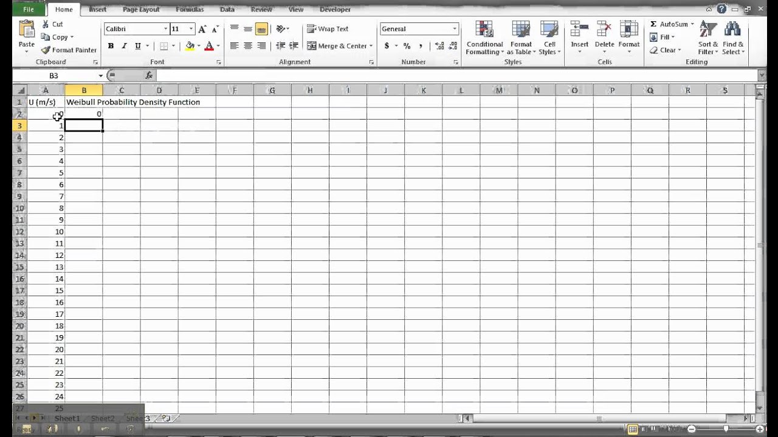The height and width of the screenshot is (437, 778).
Task: Open Sort & Filter menu
Action: click(708, 38)
